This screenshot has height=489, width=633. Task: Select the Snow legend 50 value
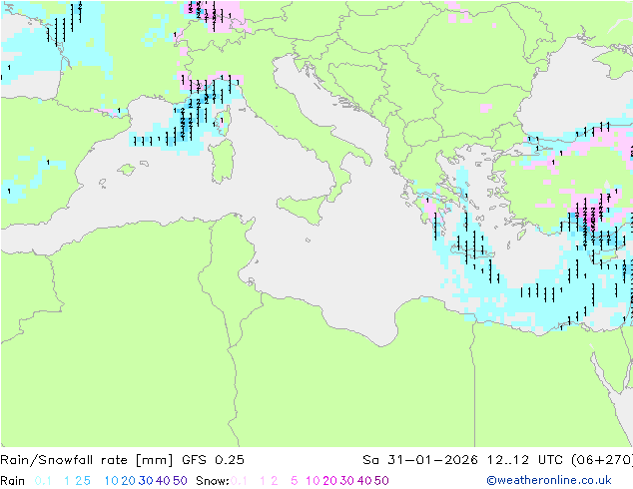[x=381, y=481]
